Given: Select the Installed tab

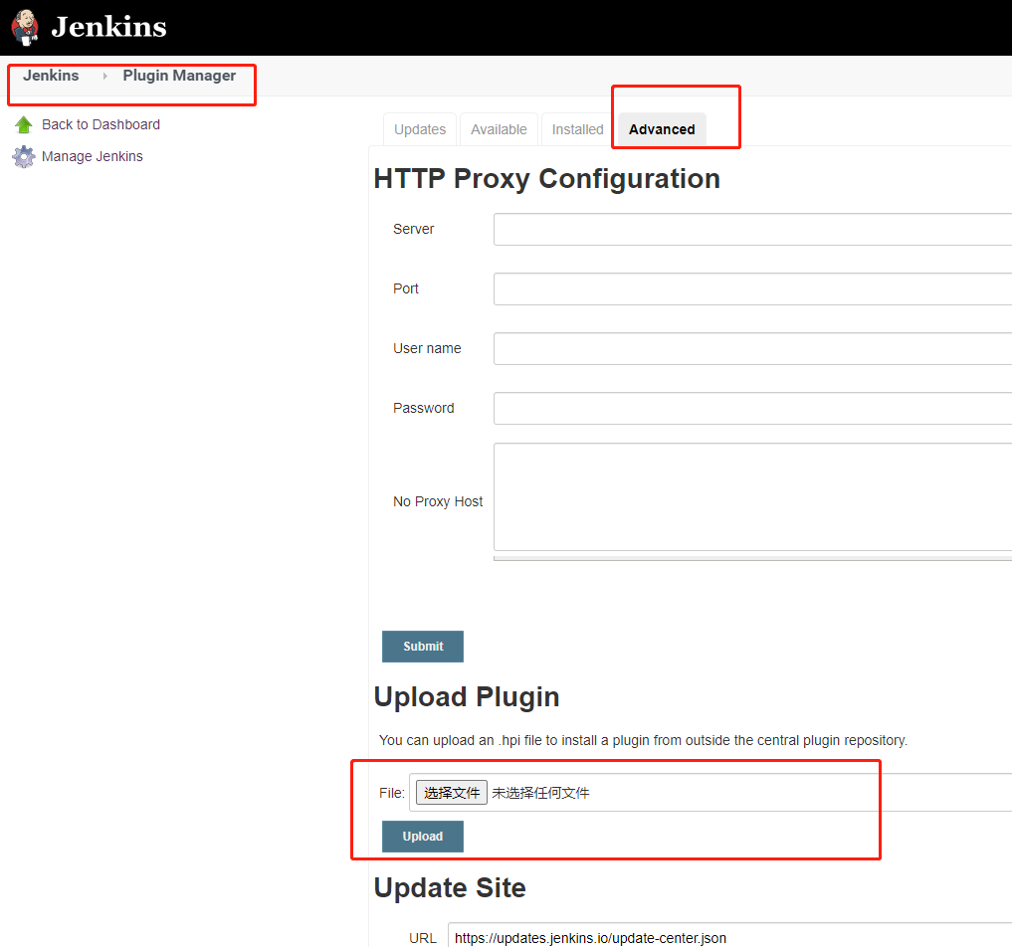Looking at the screenshot, I should click(577, 129).
